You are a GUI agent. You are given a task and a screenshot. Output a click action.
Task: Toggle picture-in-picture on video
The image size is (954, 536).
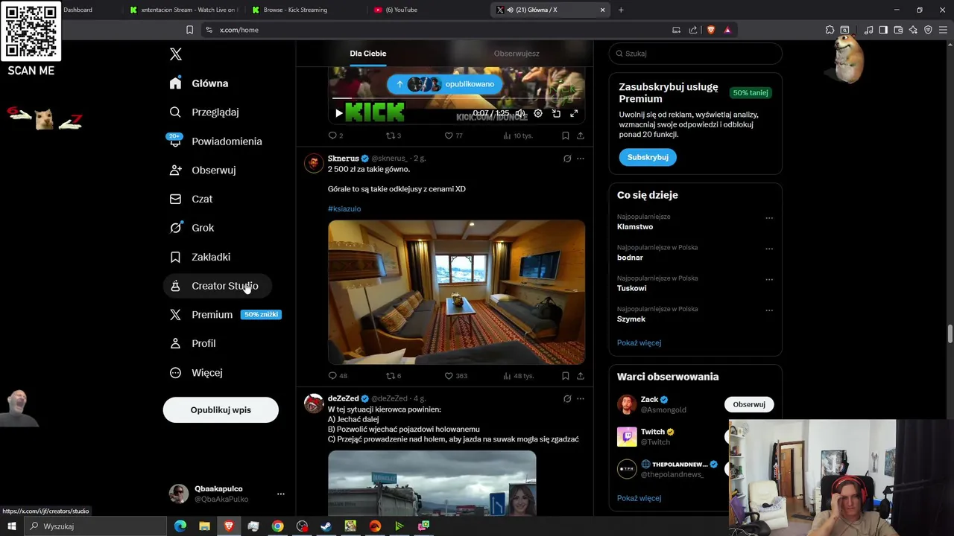[556, 114]
